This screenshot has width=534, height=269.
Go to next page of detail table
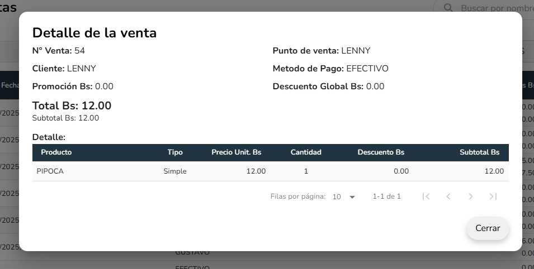click(471, 196)
